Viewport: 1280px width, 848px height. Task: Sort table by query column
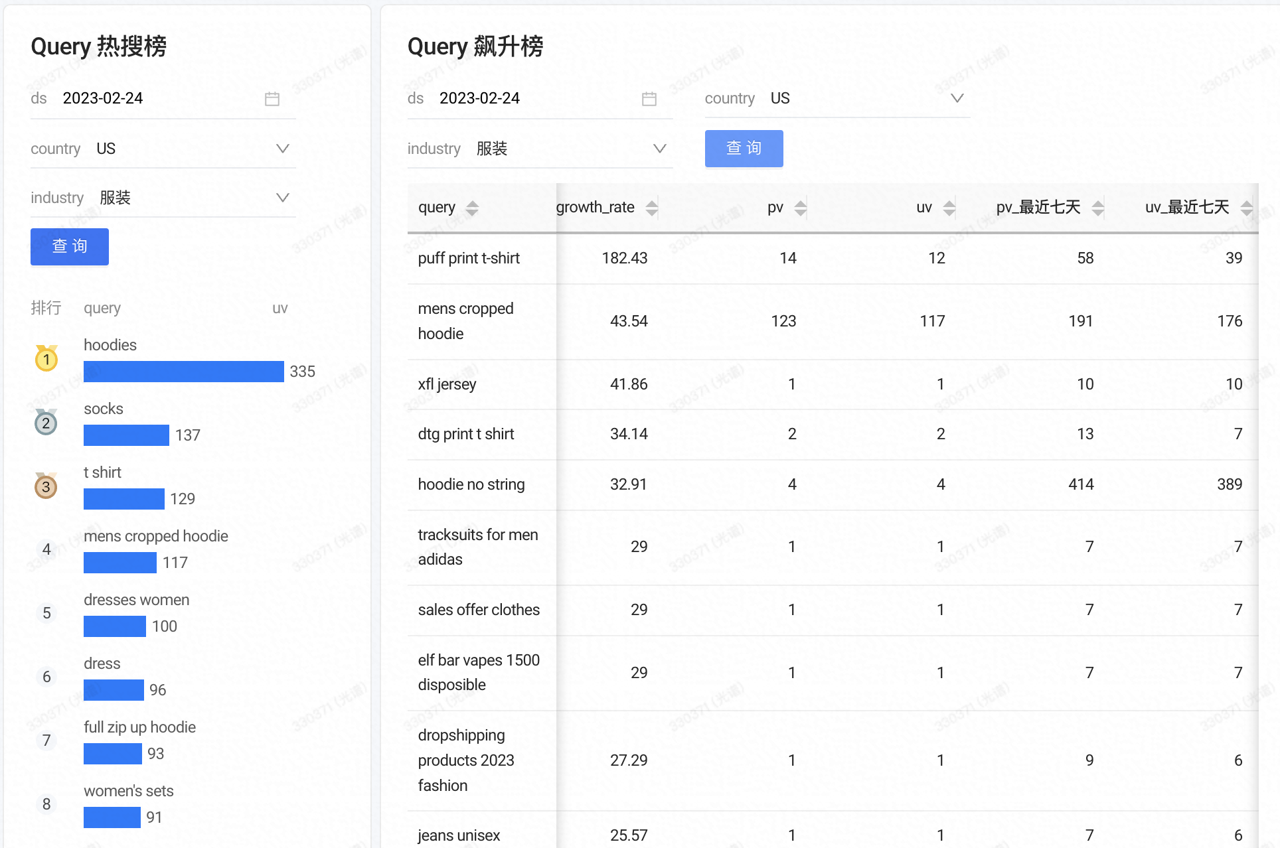[472, 208]
